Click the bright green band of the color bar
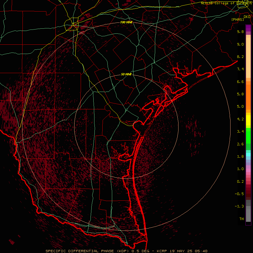The image size is (253, 253). (x=248, y=136)
